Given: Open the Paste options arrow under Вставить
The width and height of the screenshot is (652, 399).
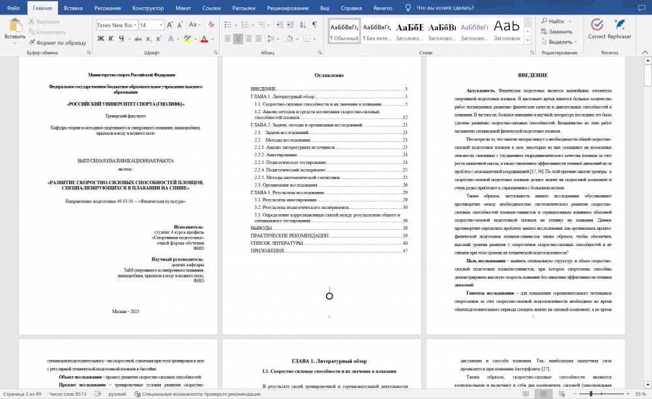Looking at the screenshot, I should (x=15, y=43).
